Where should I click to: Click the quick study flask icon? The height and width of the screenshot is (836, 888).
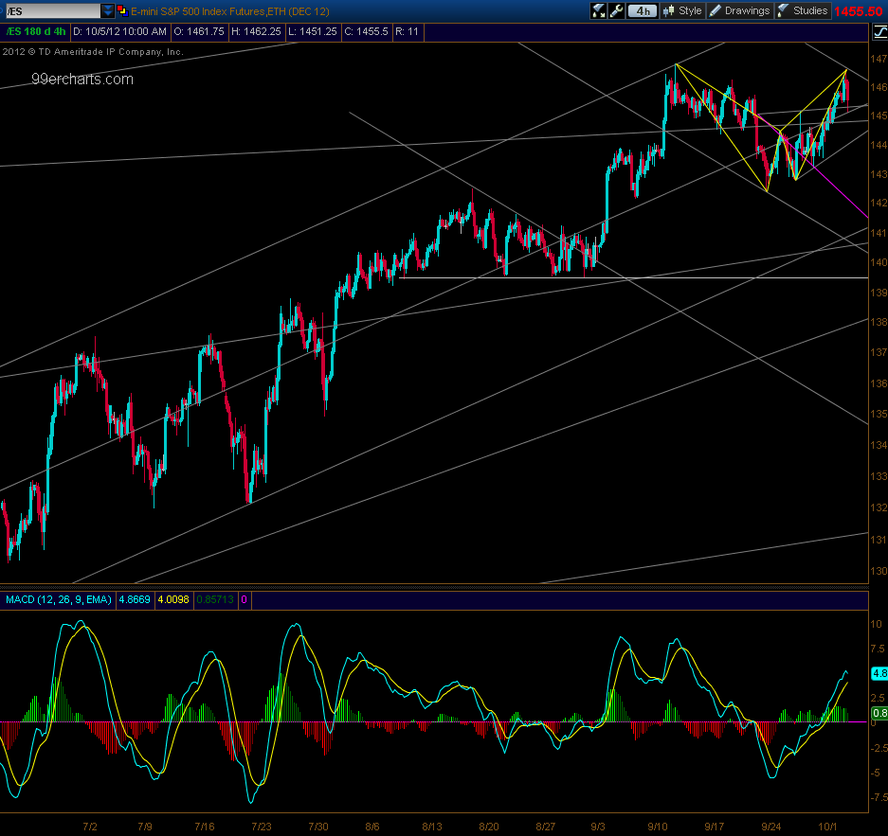tap(599, 10)
